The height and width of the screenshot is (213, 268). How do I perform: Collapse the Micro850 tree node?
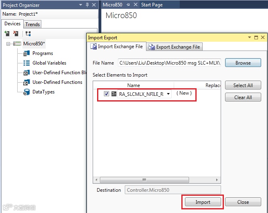(x=8, y=44)
